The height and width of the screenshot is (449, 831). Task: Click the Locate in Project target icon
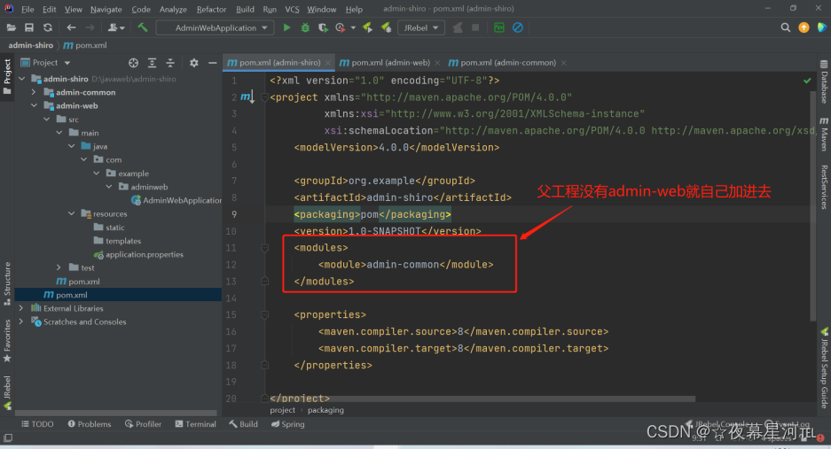point(134,63)
